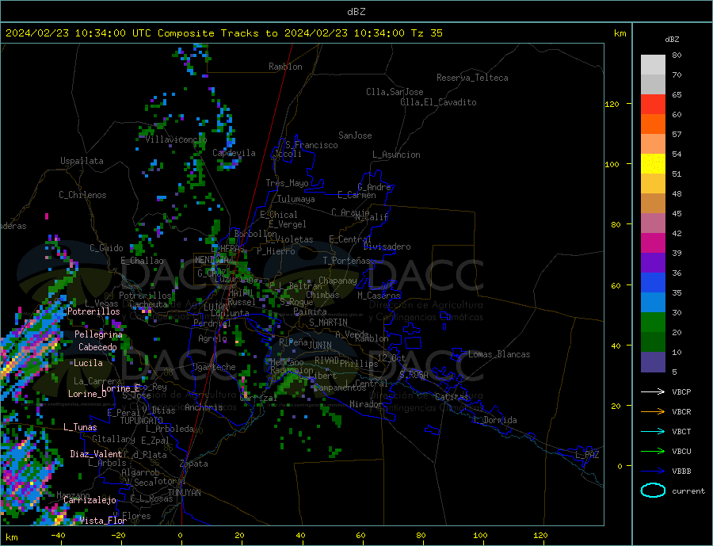Click the 'Ramblon' label at map top
Viewport: 713px width, 546px height.
click(x=285, y=67)
